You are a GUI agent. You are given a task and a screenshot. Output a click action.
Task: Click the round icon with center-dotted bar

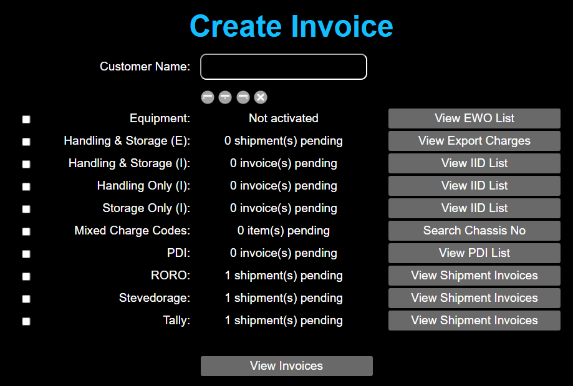tap(225, 97)
